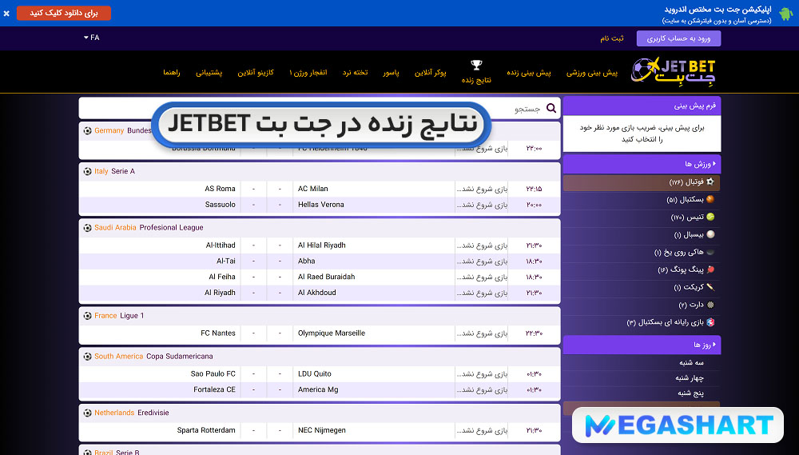Select فوتبال (۱۷۶) sport category
Image resolution: width=799 pixels, height=455 pixels.
click(642, 182)
